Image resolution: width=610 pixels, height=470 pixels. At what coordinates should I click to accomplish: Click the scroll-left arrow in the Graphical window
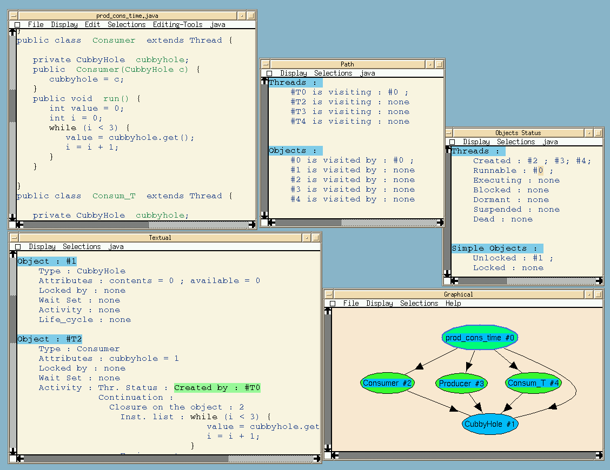click(x=335, y=455)
